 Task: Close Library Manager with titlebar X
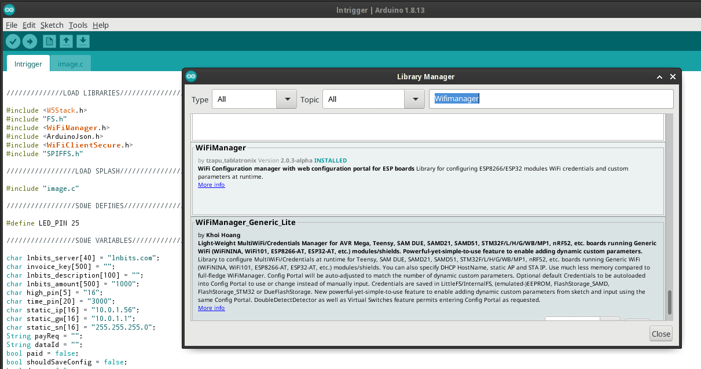click(x=673, y=76)
